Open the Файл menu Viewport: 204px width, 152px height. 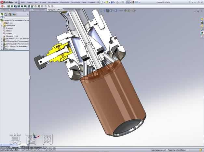23,2
